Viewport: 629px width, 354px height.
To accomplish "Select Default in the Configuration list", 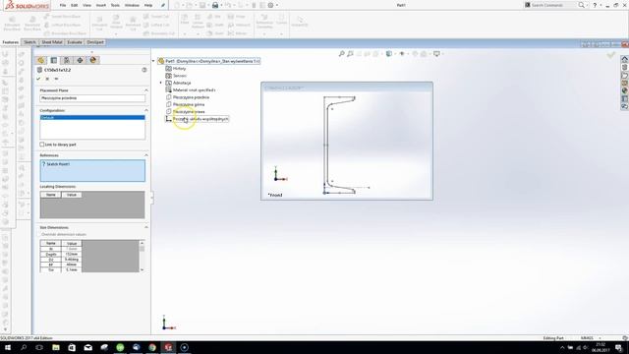I will click(92, 118).
